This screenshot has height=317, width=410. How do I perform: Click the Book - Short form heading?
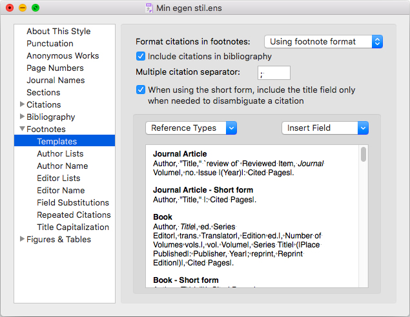click(x=186, y=280)
